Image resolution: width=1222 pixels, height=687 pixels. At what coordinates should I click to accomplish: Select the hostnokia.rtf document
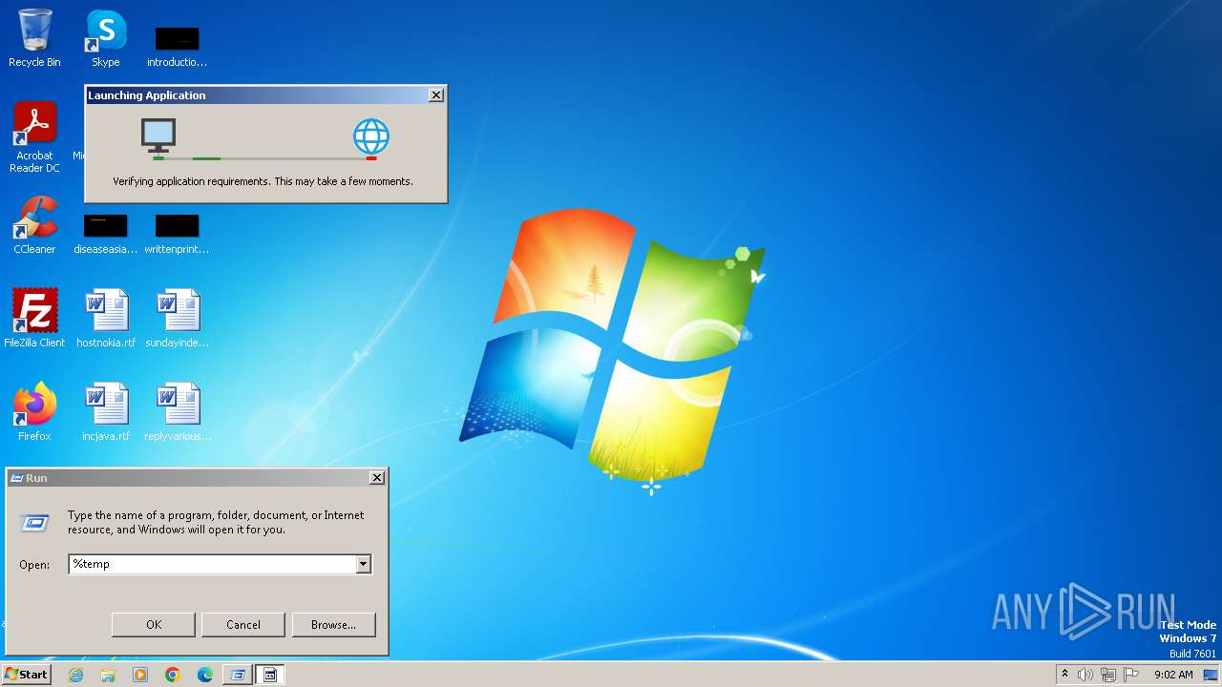(x=106, y=318)
